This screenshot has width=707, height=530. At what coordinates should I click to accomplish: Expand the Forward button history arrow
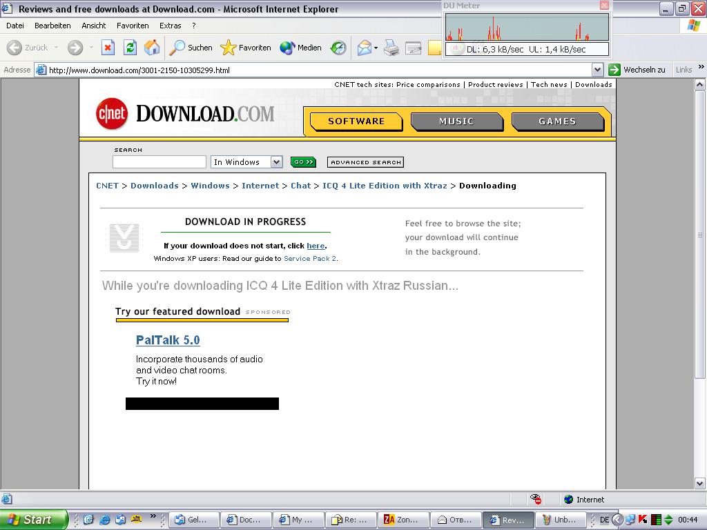point(91,48)
